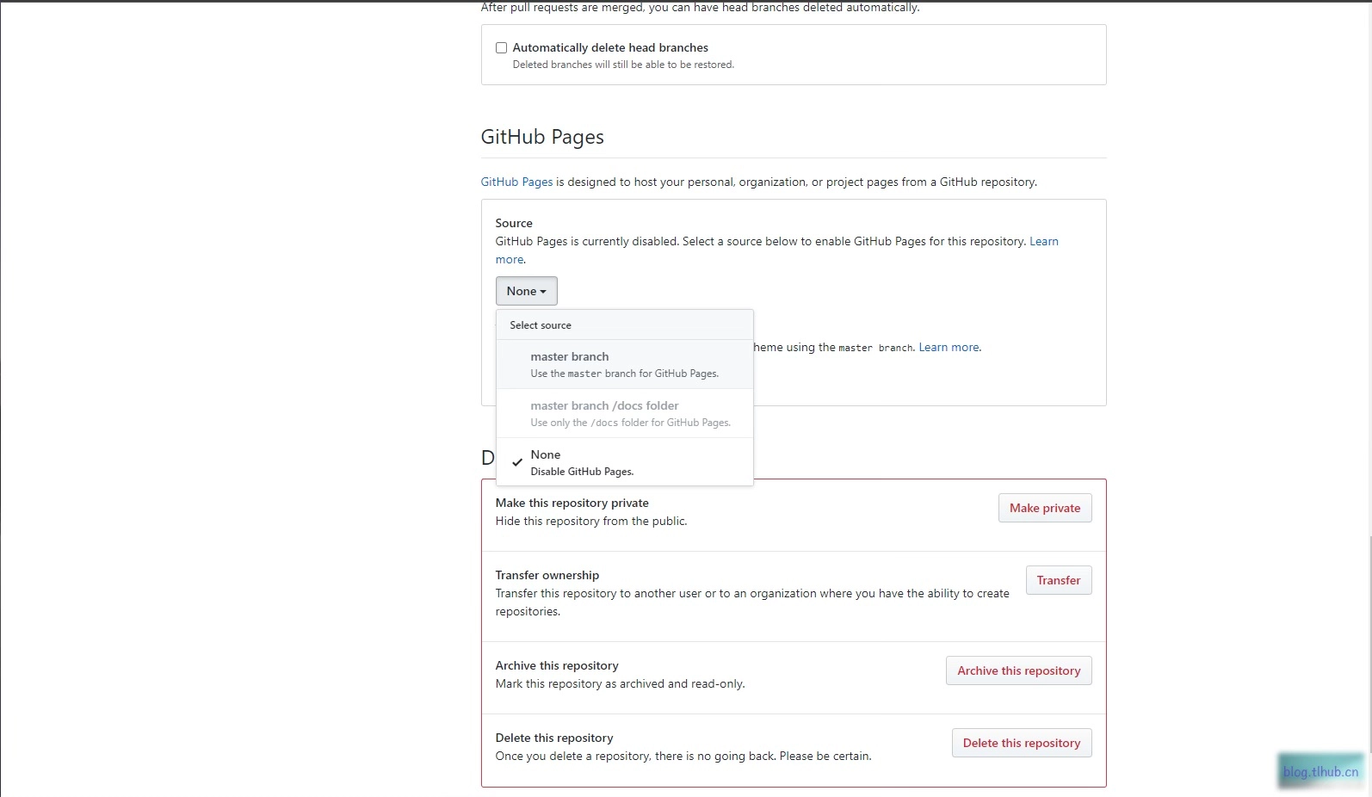The width and height of the screenshot is (1372, 797).
Task: Open Learn more link about theme
Action: coord(949,348)
